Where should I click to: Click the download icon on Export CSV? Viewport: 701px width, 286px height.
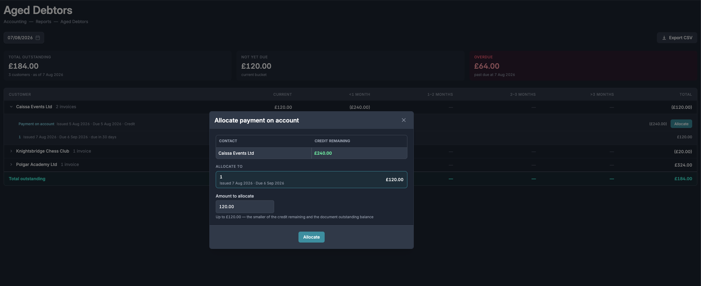(664, 38)
